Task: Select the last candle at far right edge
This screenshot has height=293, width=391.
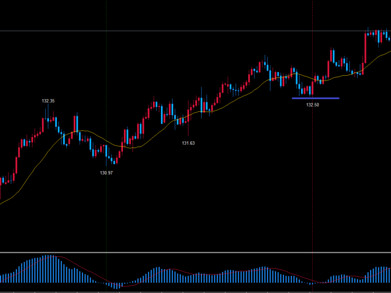Action: click(389, 37)
